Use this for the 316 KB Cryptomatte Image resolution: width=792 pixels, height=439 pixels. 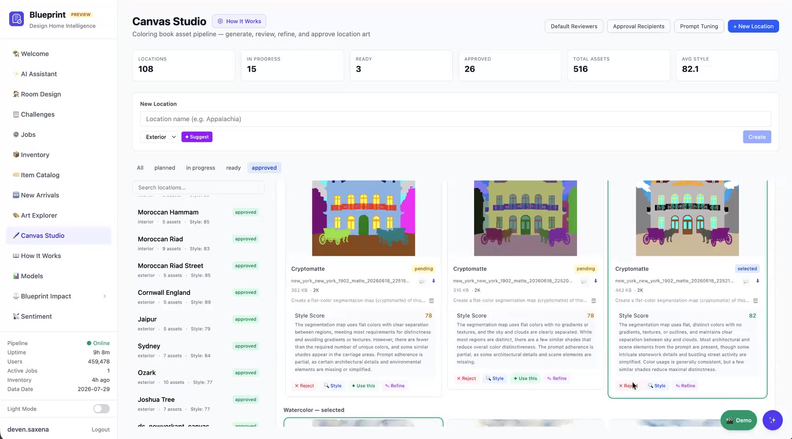525,378
